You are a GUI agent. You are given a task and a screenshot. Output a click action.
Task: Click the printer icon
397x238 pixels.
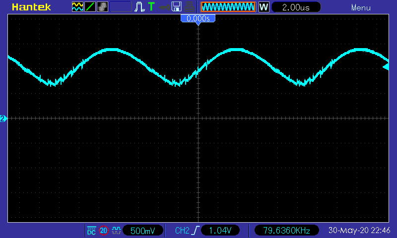coord(189,7)
